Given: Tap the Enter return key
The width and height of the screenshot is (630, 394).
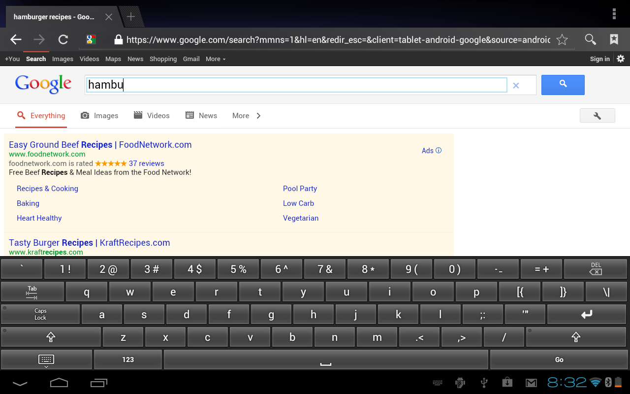Looking at the screenshot, I should 587,314.
